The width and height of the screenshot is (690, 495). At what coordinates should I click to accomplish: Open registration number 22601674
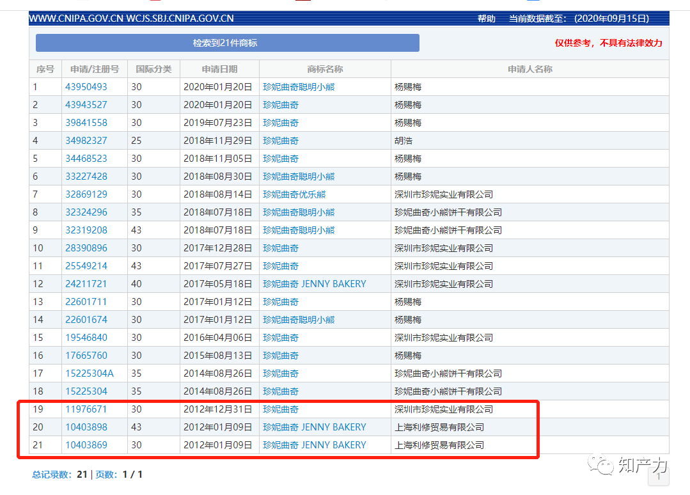86,319
